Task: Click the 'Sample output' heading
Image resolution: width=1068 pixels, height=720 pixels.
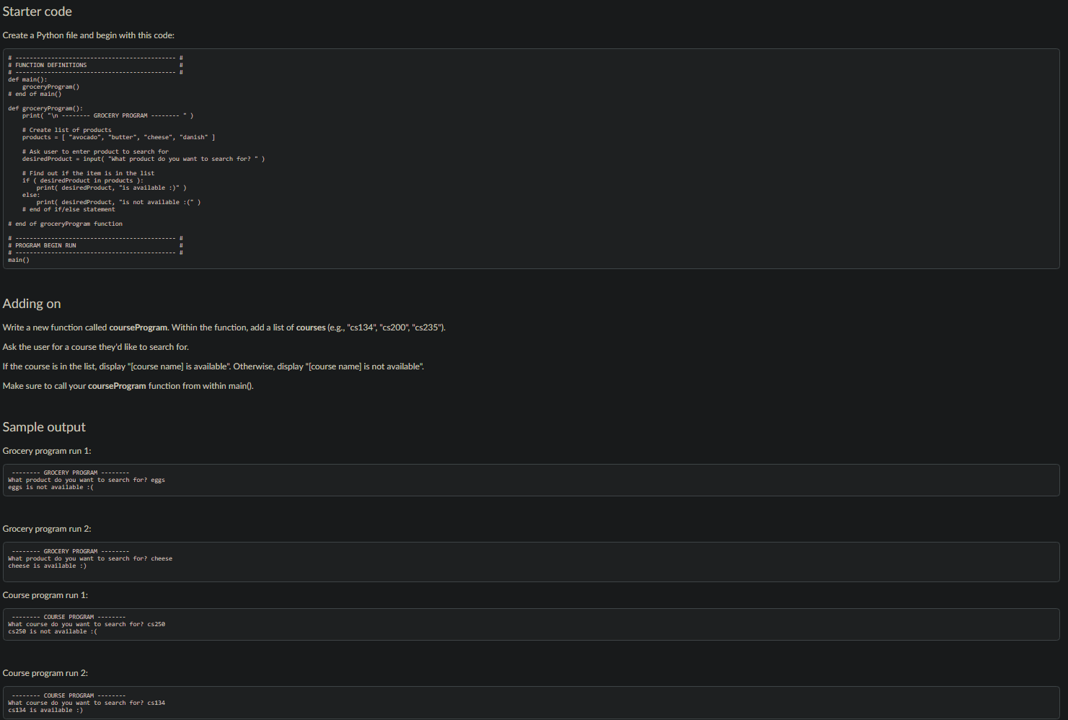Action: point(44,427)
